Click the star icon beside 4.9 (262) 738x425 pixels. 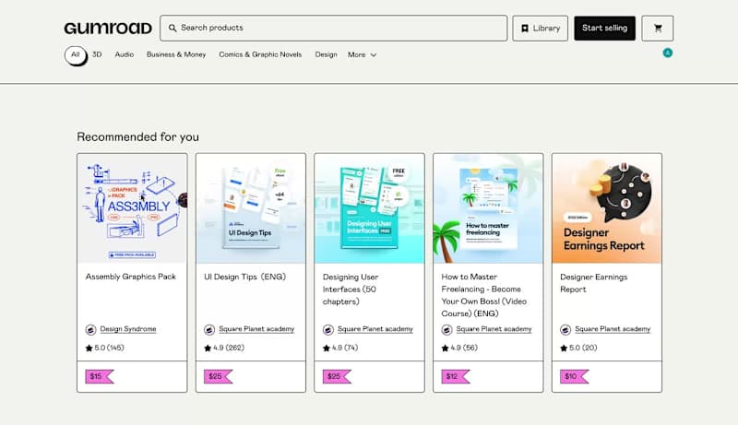click(208, 348)
